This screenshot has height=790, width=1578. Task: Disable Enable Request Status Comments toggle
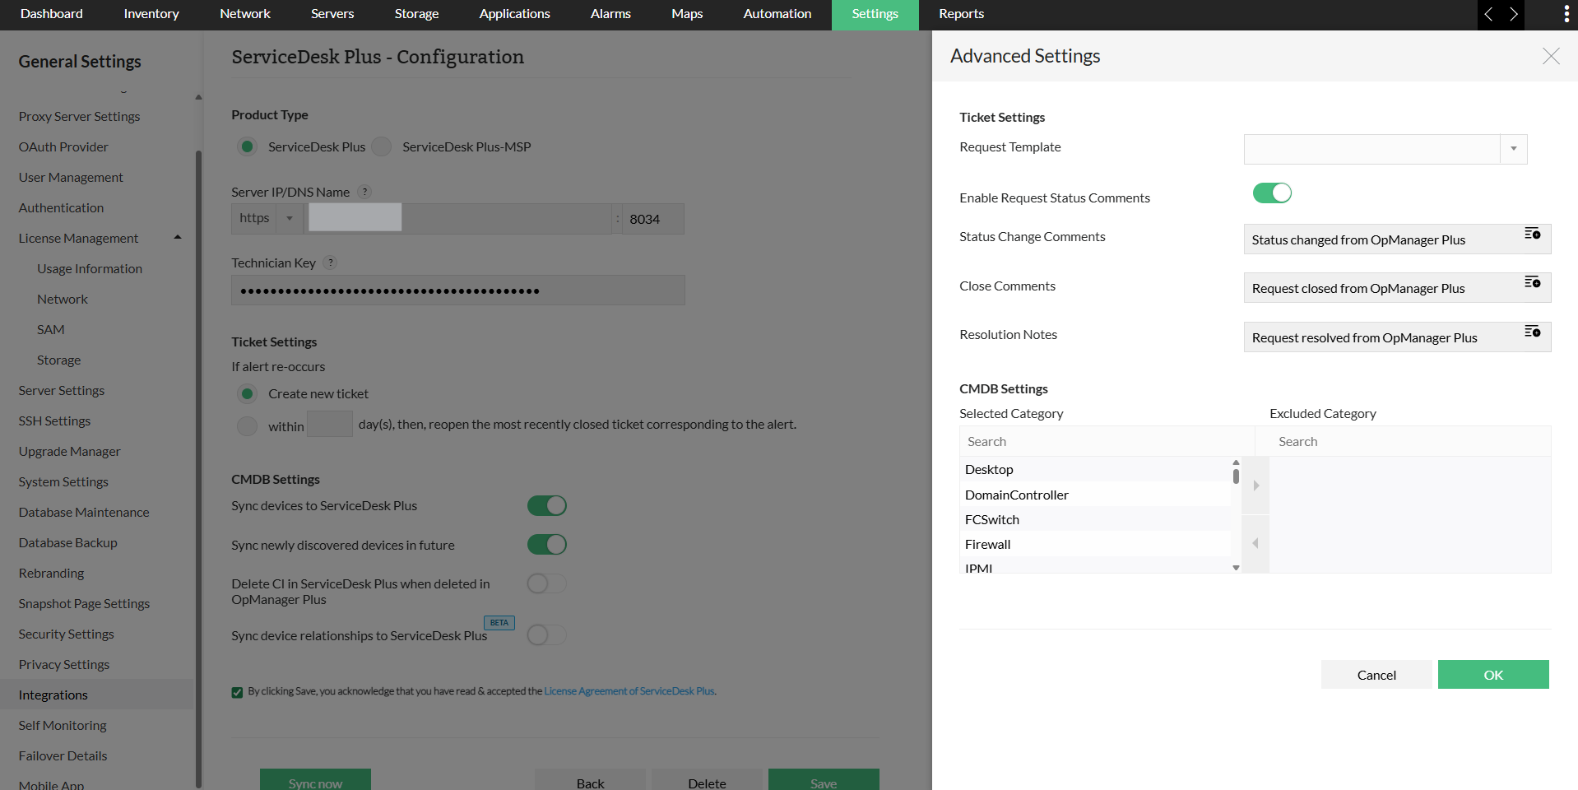[1272, 193]
